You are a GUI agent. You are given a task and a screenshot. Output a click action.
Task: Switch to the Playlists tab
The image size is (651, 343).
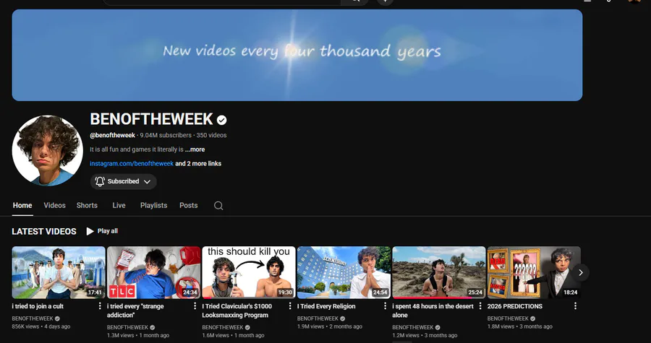pos(153,206)
